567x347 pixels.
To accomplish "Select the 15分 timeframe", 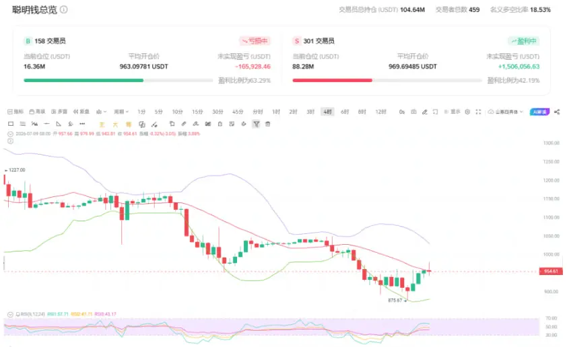I will tap(197, 112).
